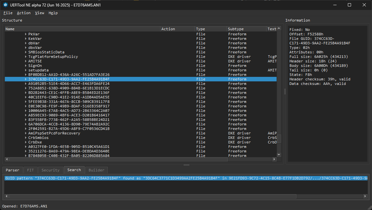
Task: Open the Help menu
Action: click(x=53, y=13)
